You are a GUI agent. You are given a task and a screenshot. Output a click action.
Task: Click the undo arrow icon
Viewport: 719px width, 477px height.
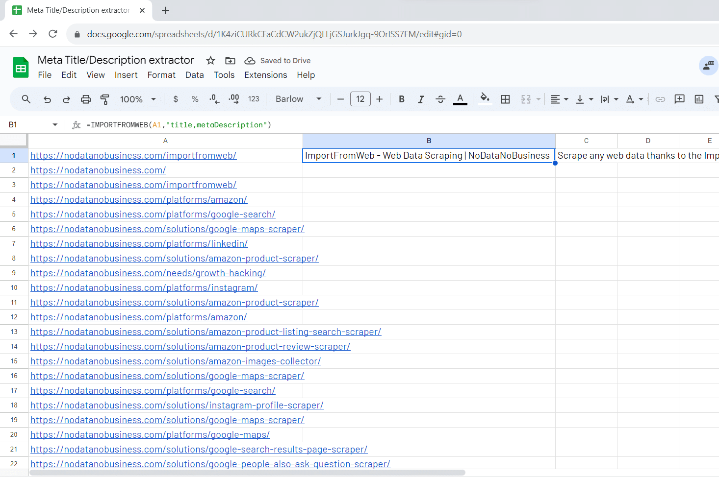[x=47, y=99]
